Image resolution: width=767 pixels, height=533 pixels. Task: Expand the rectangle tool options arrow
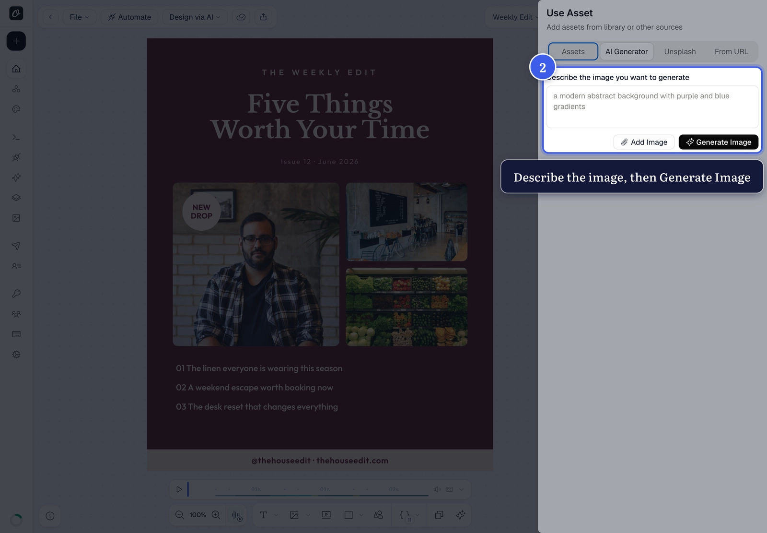[361, 515]
